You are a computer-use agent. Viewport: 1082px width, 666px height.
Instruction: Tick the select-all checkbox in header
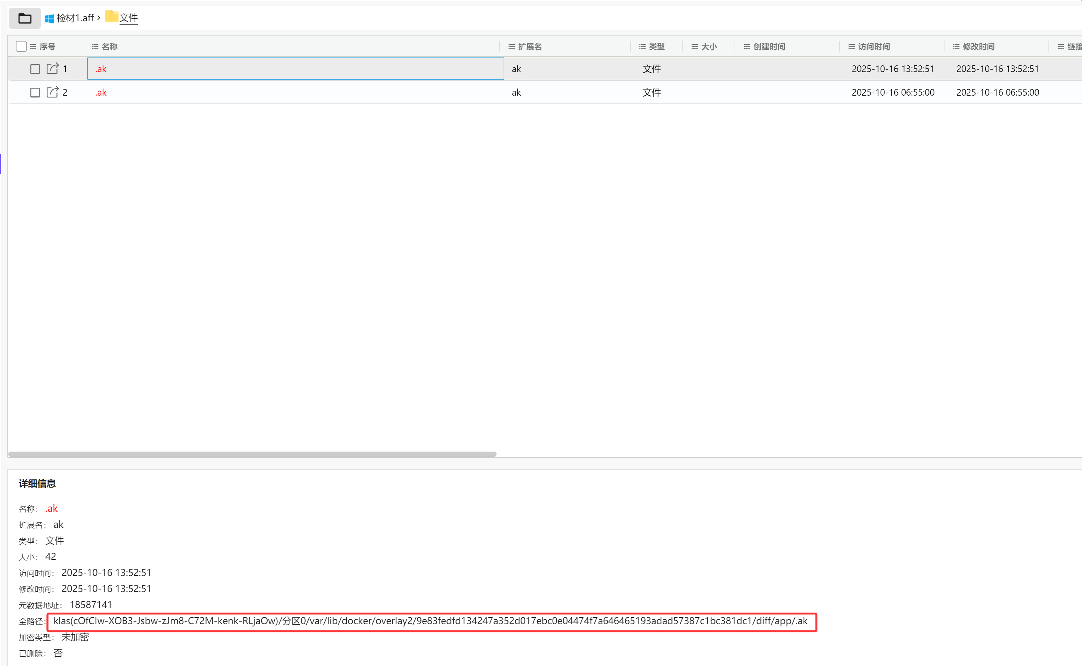pos(21,46)
